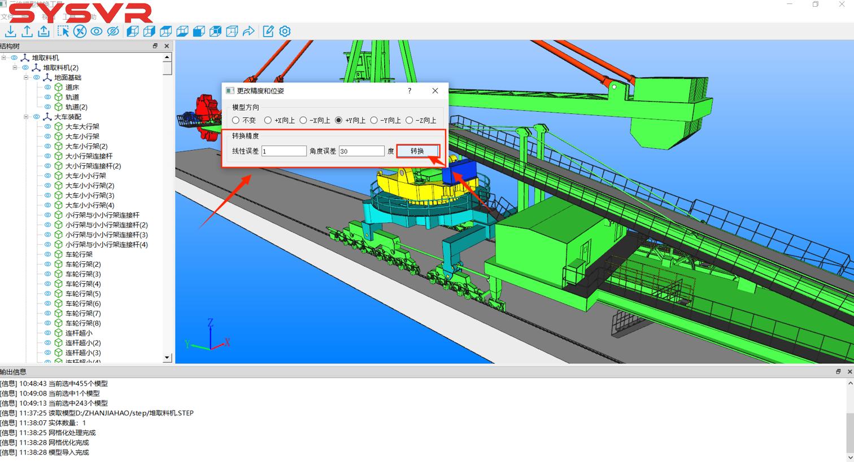Click the export-from-tray arrow icon
This screenshot has width=854, height=462.
coord(43,32)
